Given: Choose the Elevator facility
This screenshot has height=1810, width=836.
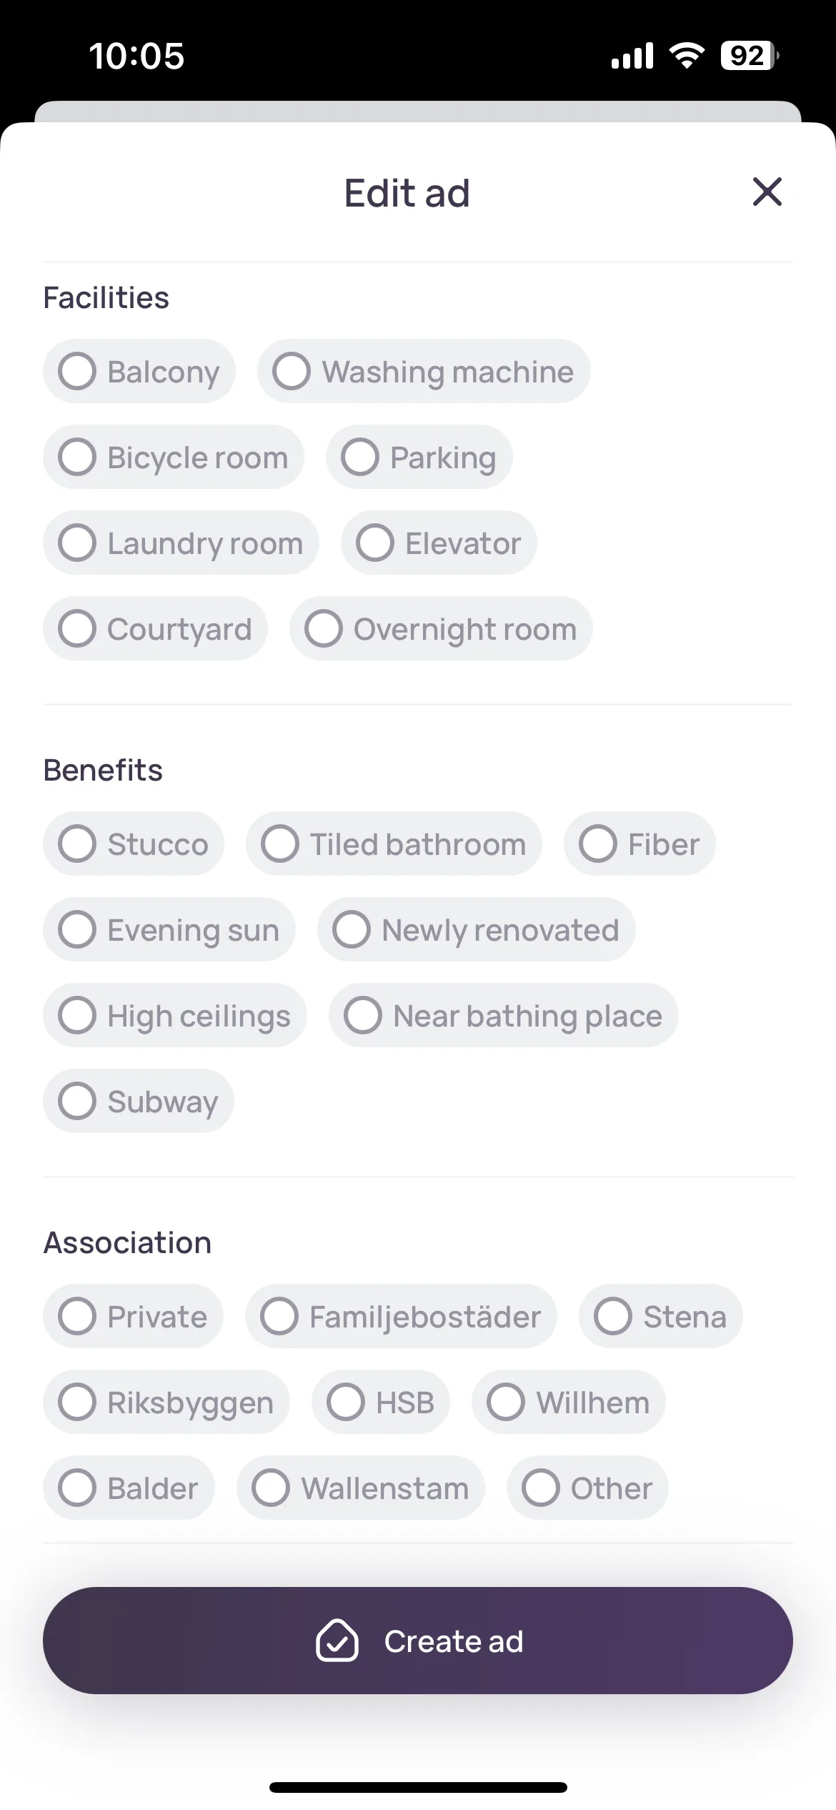Looking at the screenshot, I should coord(439,543).
